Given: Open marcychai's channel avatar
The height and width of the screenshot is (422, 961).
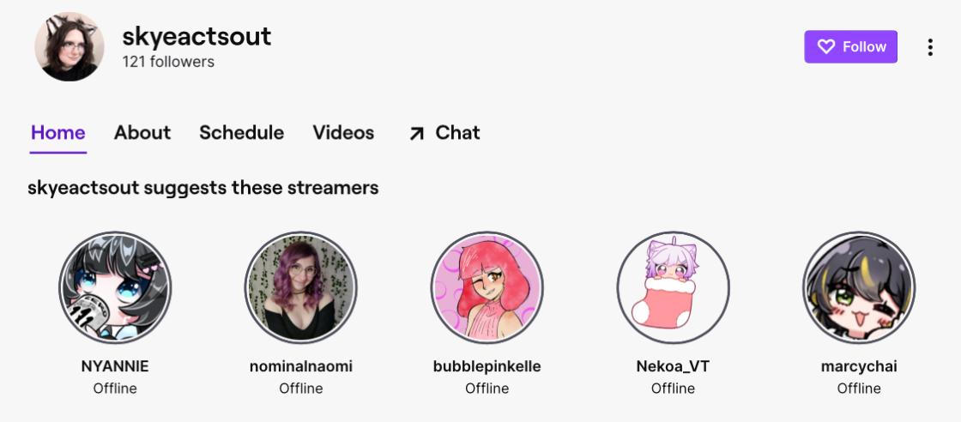Looking at the screenshot, I should (x=859, y=288).
